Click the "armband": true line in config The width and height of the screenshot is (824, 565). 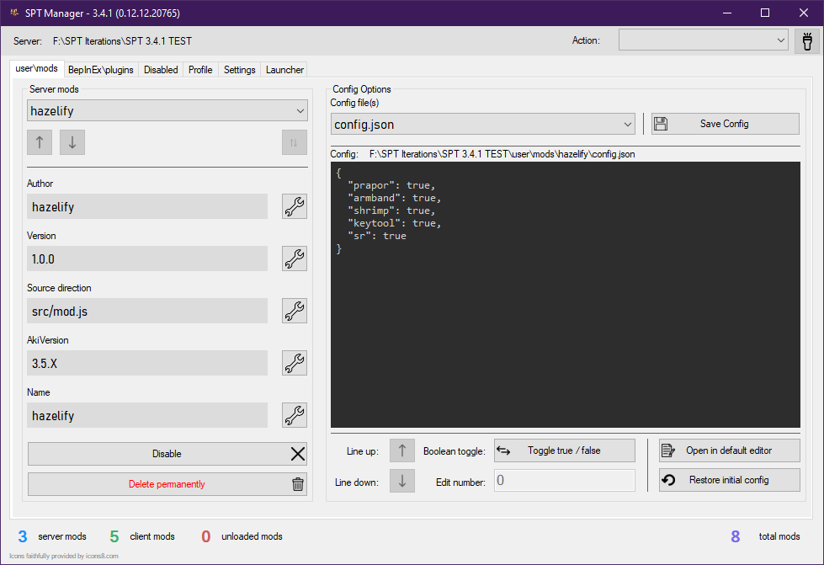(x=394, y=198)
